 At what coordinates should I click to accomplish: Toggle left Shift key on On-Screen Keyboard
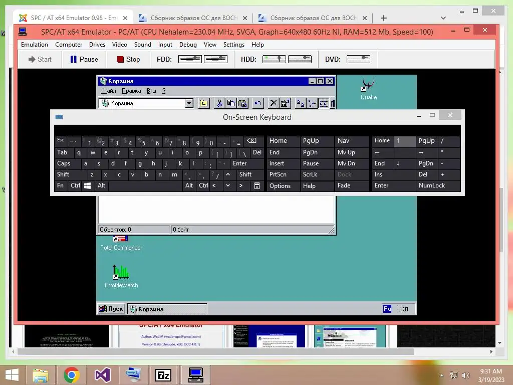[x=70, y=174]
